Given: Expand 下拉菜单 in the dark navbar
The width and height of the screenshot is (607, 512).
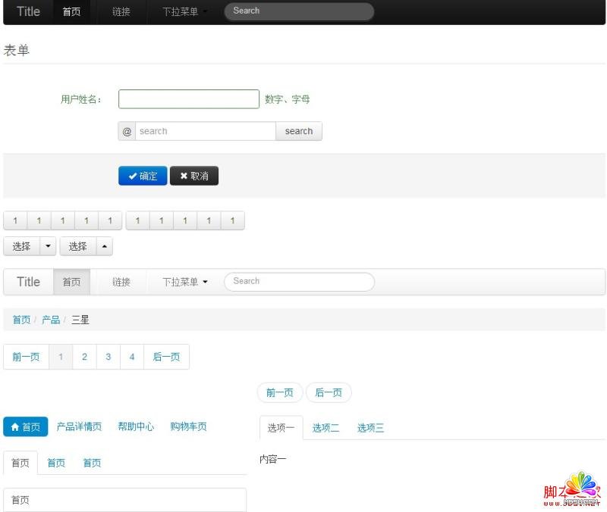Looking at the screenshot, I should [184, 12].
